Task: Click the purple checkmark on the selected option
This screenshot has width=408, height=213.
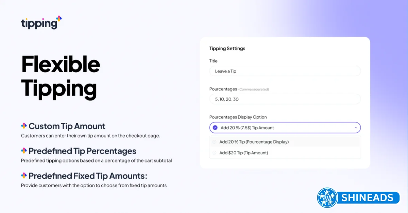Action: 215,128
